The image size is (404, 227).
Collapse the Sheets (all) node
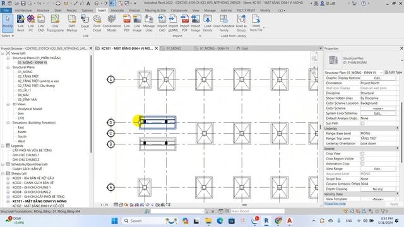click(3, 173)
